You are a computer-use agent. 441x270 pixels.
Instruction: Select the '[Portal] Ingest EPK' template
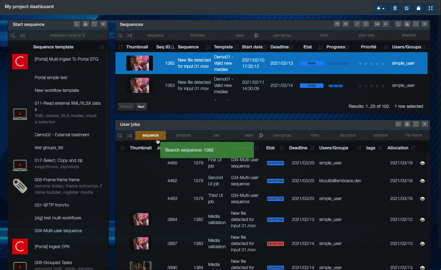(x=52, y=247)
